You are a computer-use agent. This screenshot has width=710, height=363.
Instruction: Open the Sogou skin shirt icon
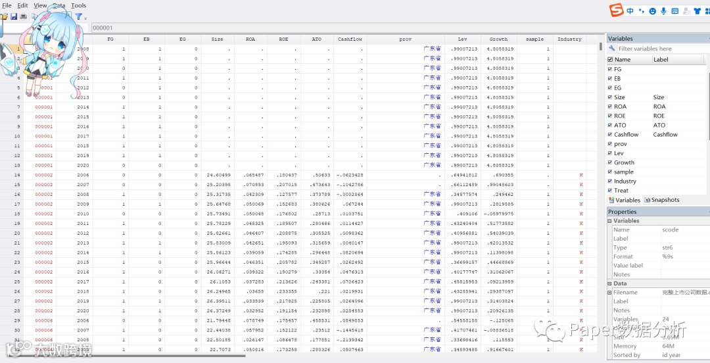point(698,11)
